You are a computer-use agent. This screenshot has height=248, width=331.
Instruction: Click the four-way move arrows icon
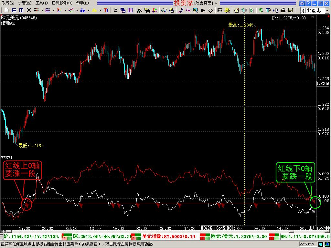210,10
